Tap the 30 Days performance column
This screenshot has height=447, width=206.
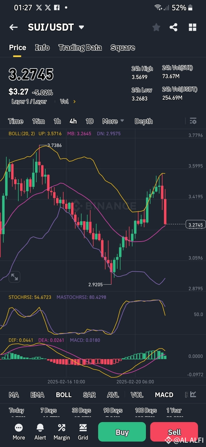coord(81,413)
